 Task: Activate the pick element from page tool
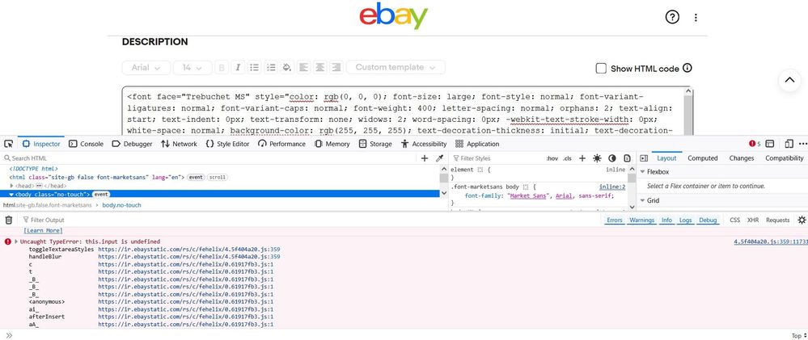pyautogui.click(x=9, y=144)
